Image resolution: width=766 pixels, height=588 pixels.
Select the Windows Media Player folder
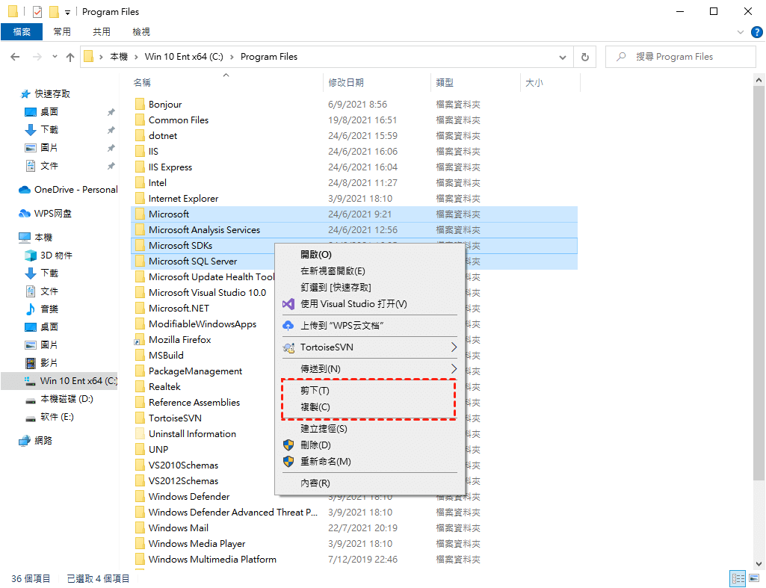(x=197, y=544)
